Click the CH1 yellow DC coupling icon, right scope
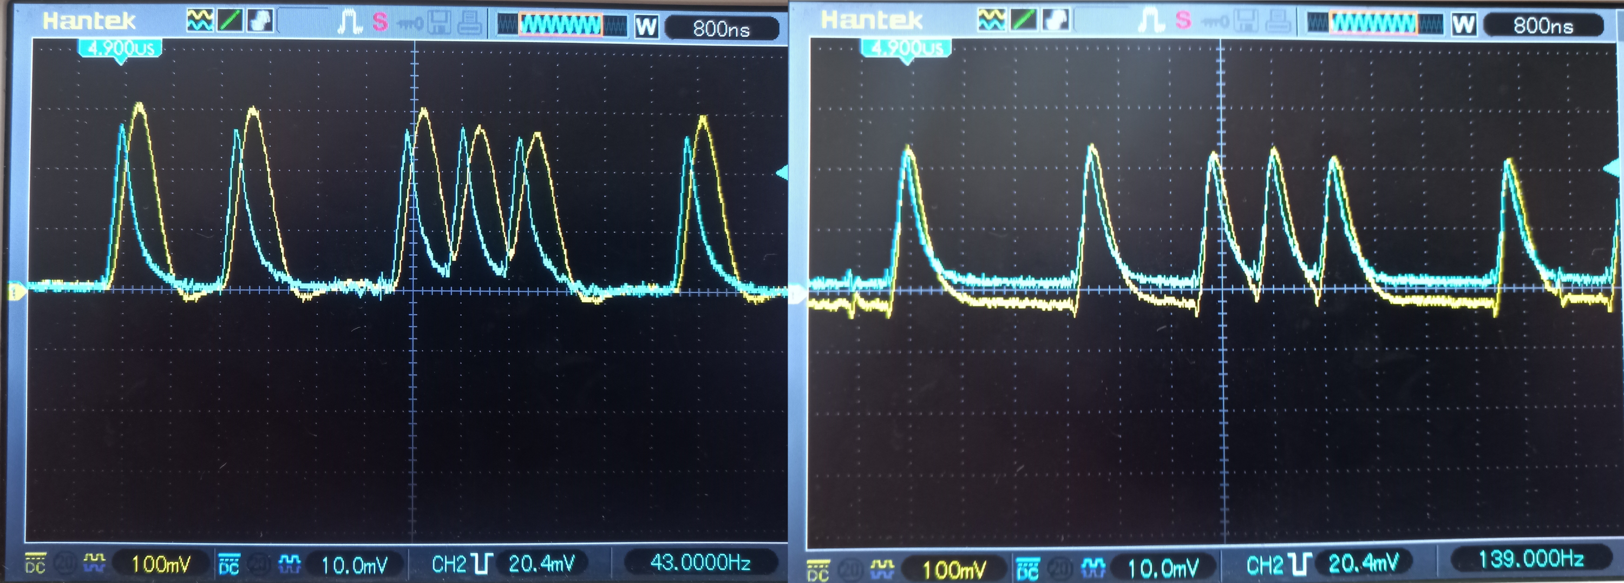Viewport: 1624px width, 583px height. pos(818,570)
